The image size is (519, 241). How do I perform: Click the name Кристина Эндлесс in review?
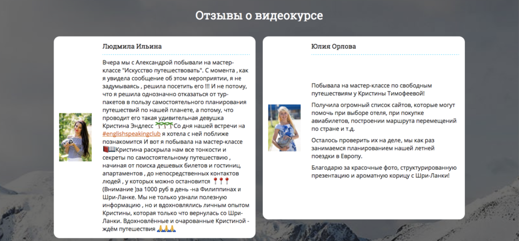pyautogui.click(x=128, y=126)
